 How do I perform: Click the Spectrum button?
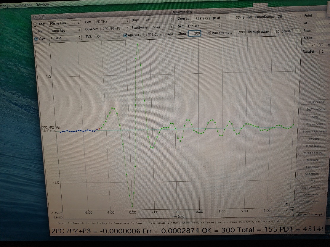(312, 174)
